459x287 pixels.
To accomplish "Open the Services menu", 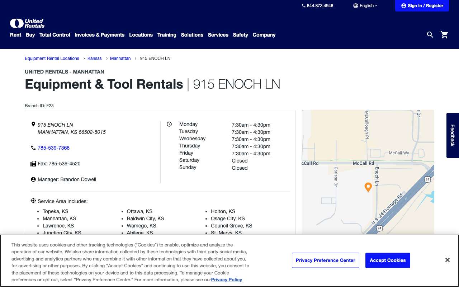I will click(218, 35).
